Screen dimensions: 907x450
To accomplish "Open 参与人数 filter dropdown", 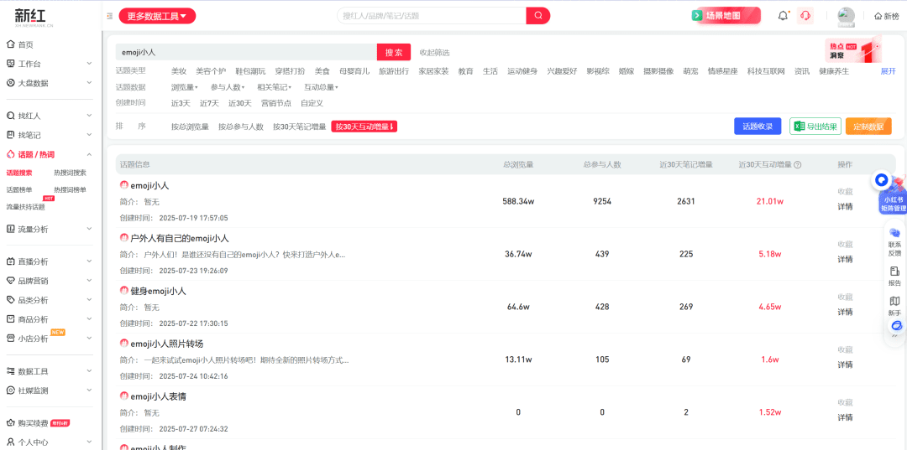I will (228, 87).
